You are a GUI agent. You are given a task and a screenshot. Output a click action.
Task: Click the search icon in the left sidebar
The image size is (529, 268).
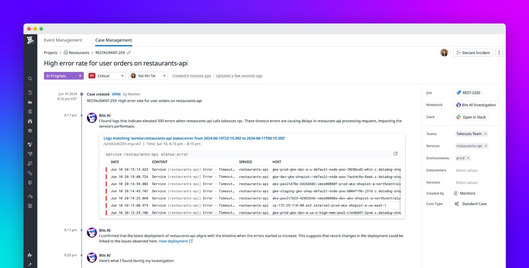[30, 78]
